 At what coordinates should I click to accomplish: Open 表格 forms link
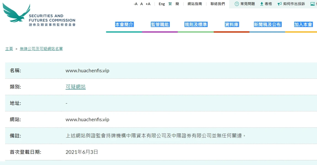268,4
